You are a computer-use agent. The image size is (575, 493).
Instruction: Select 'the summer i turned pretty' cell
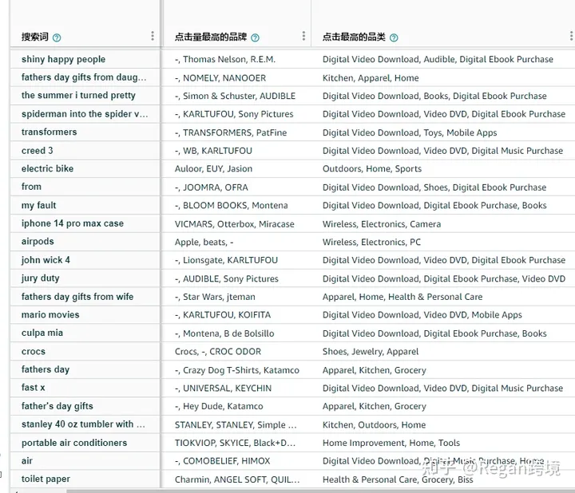pos(78,96)
